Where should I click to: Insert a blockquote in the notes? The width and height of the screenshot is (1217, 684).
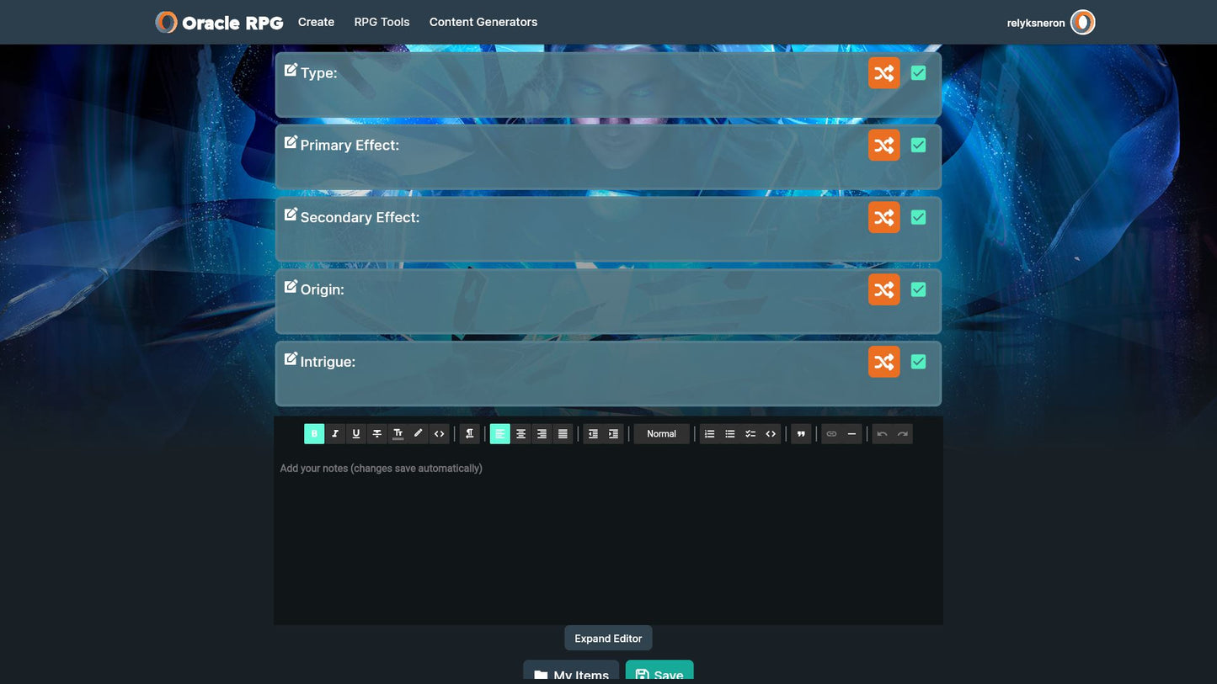pyautogui.click(x=801, y=434)
